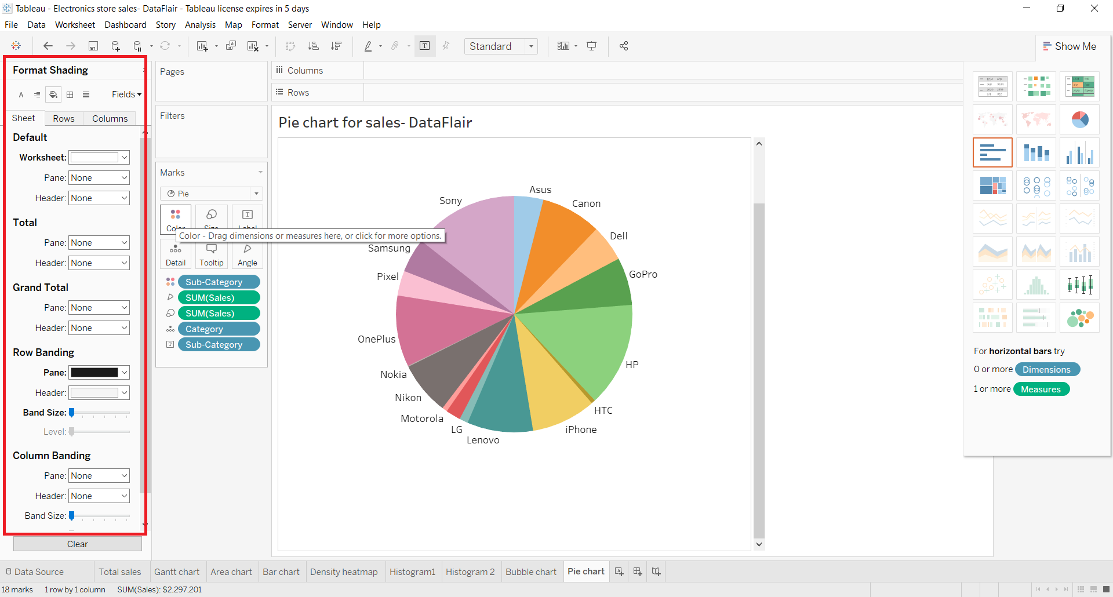The height and width of the screenshot is (597, 1113).
Task: Toggle the Fix Axes pin icon
Action: 446,46
